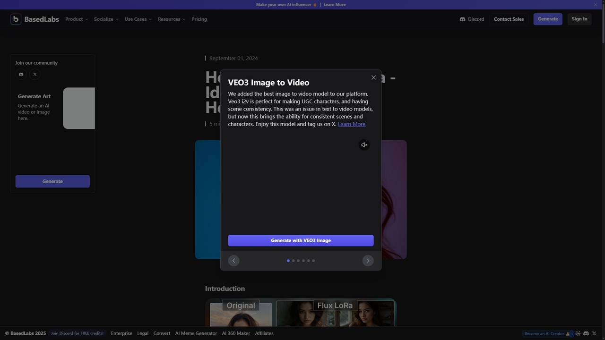Click the Generate Art preview thumbnail
The width and height of the screenshot is (605, 340).
tap(79, 108)
